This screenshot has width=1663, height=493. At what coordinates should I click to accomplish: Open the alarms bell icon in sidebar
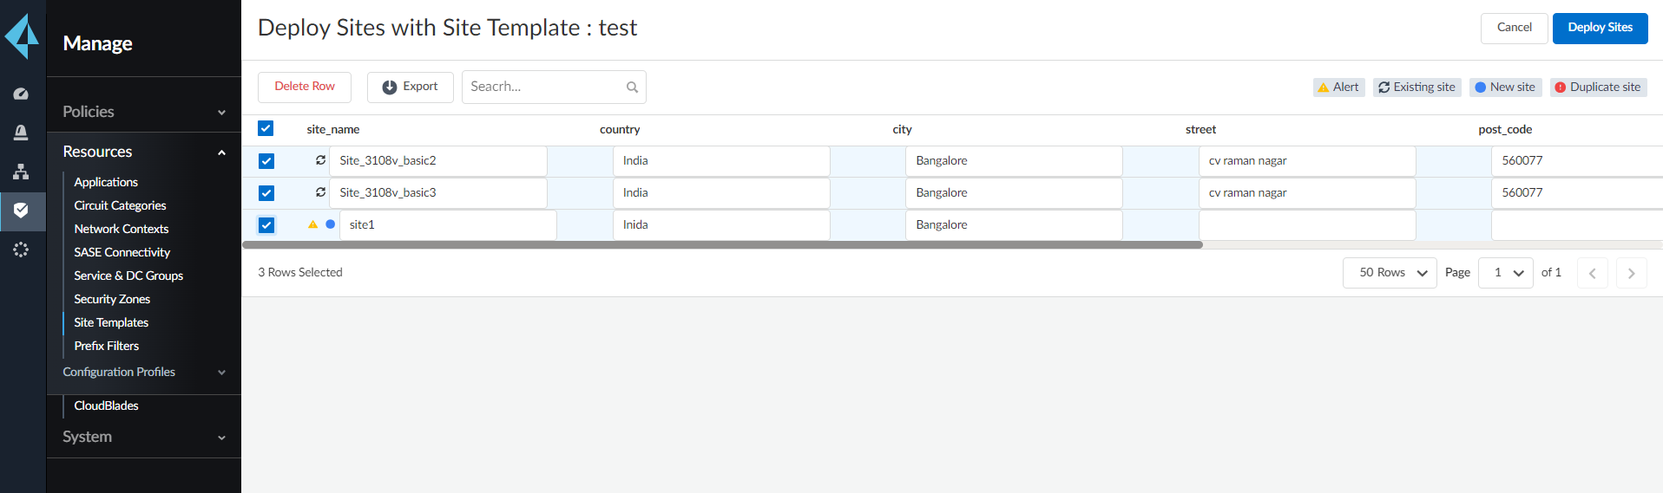pyautogui.click(x=21, y=133)
